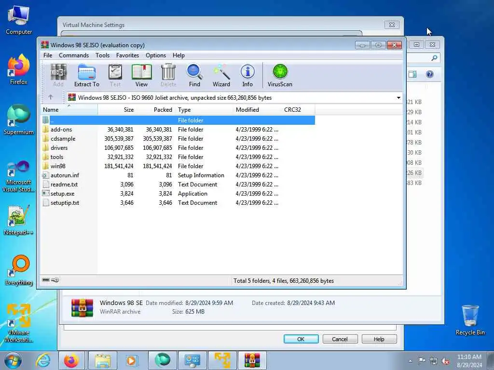The image size is (494, 370).
Task: Open the Microsoft Visual Studio desktop shortcut
Action: pos(19,177)
